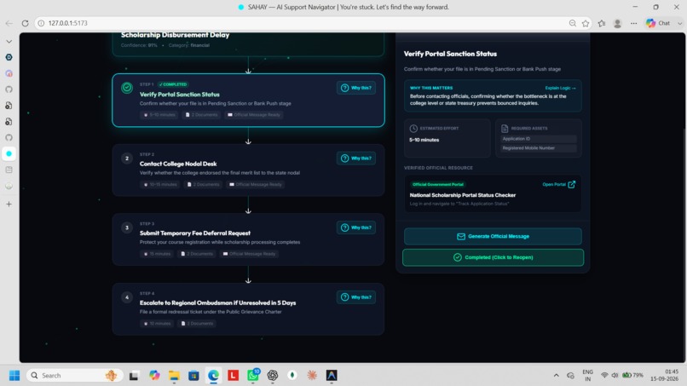Screen dimensions: 687x386
Task: Open the ENG IN language switcher
Action: point(588,376)
